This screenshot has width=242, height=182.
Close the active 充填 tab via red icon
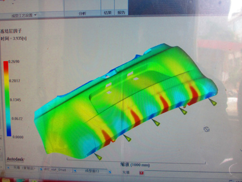[141, 173]
